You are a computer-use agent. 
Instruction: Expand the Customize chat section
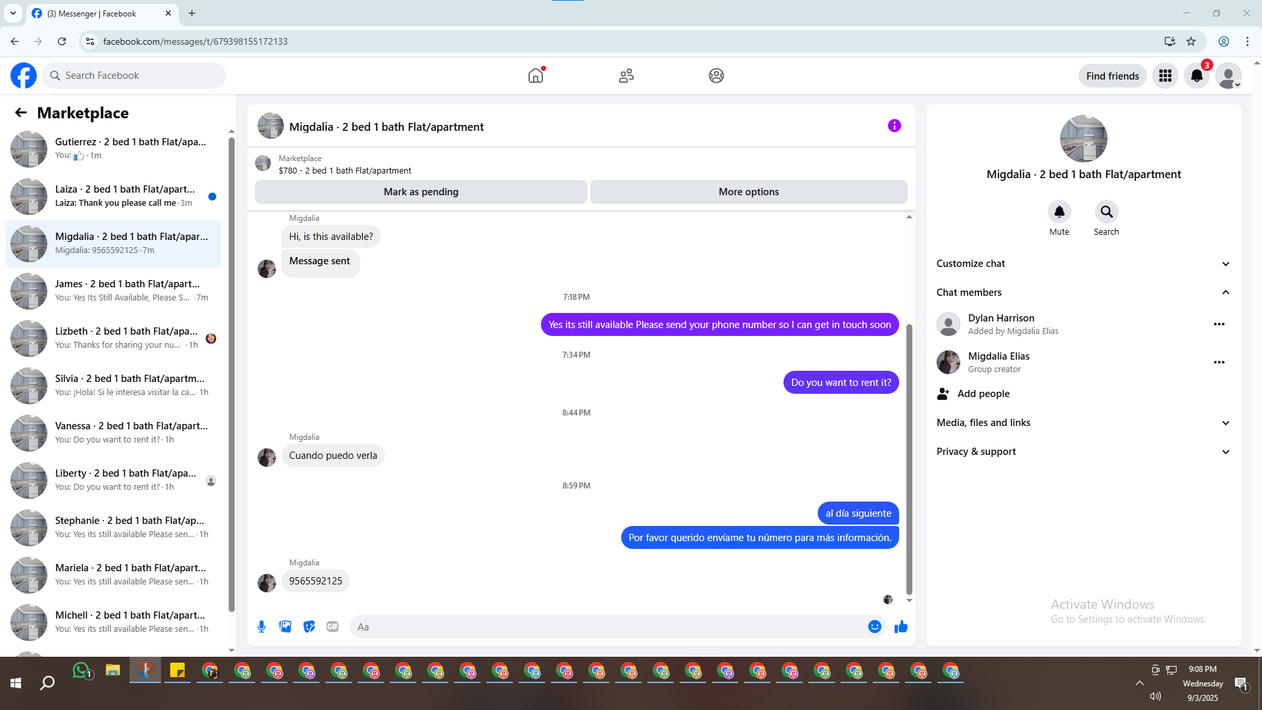point(1084,264)
